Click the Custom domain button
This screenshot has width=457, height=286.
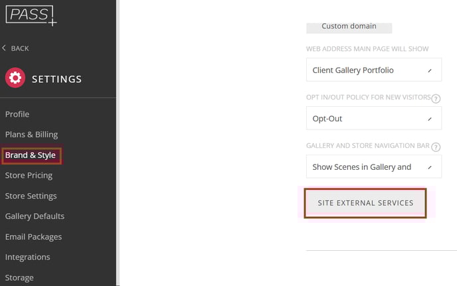349,27
